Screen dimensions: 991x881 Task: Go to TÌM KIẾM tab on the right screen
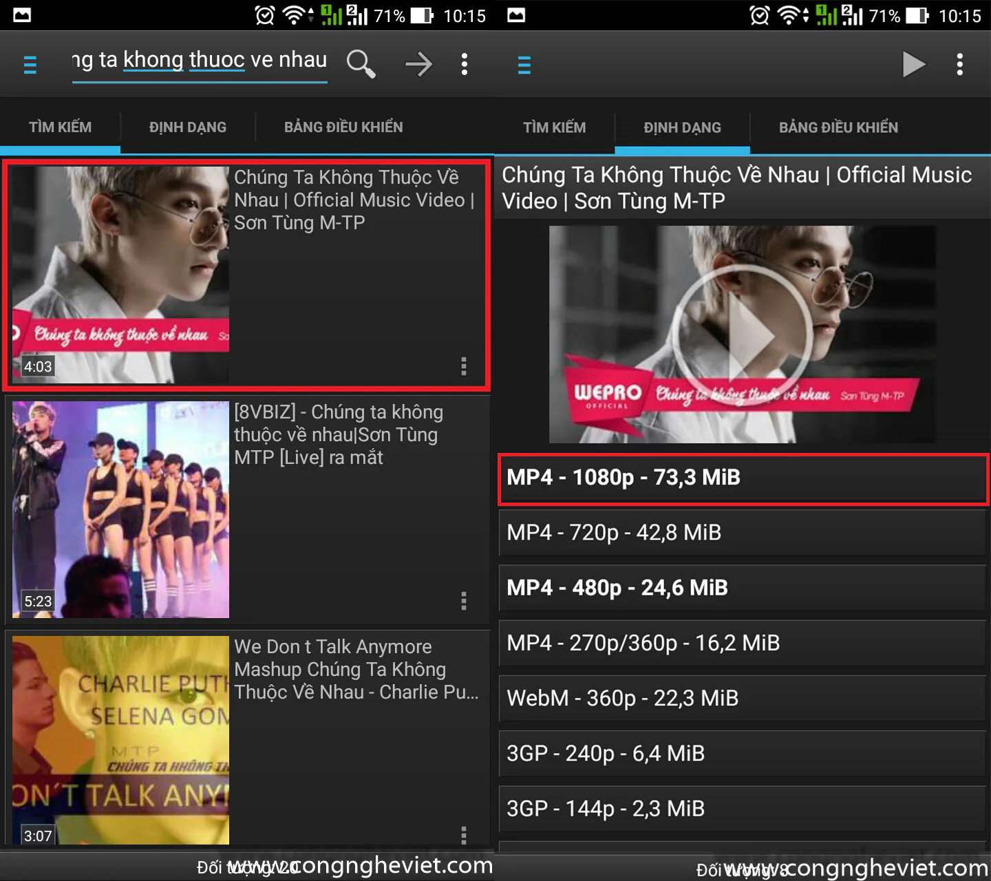click(555, 127)
